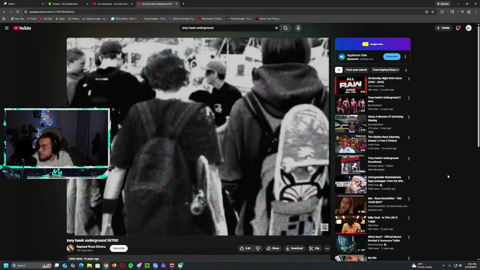480x270 pixels.
Task: Open options for All Monday Night RAW Intros
Action: pos(409,79)
